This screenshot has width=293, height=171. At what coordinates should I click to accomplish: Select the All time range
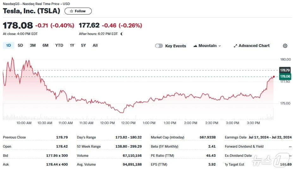click(95, 45)
